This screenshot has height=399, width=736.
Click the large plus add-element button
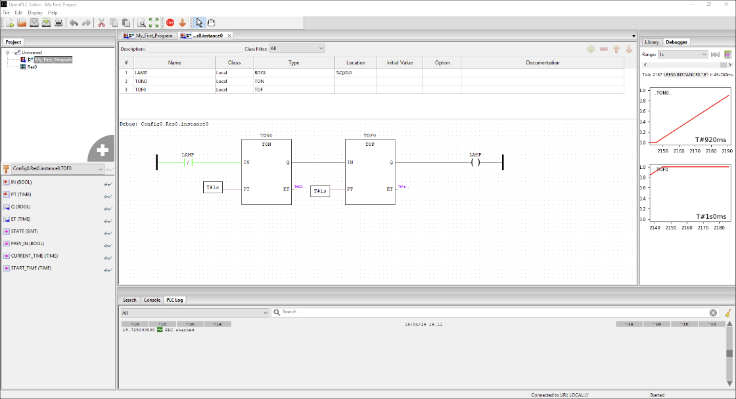[x=102, y=149]
